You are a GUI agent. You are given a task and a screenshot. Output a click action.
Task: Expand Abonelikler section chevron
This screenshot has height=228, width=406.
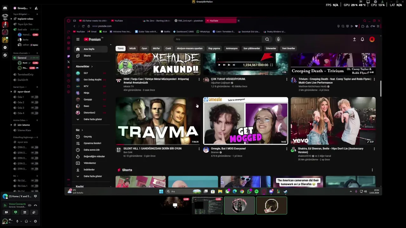tap(92, 66)
